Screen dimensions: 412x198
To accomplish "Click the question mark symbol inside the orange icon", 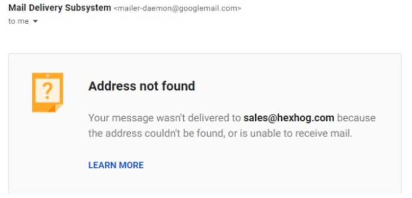I will 47,90.
